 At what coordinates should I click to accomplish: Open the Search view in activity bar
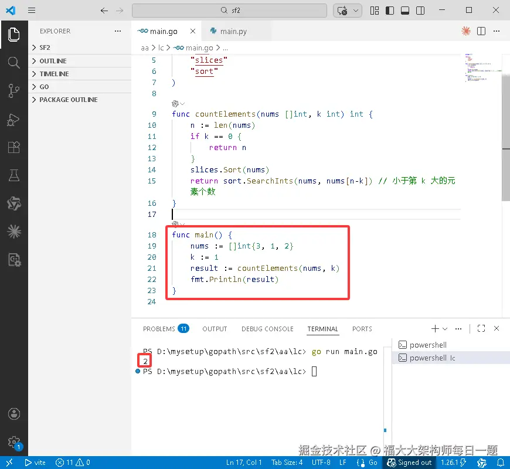13,63
